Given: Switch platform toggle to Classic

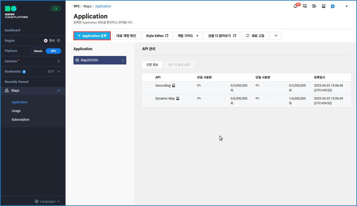Looking at the screenshot, I should [x=38, y=51].
